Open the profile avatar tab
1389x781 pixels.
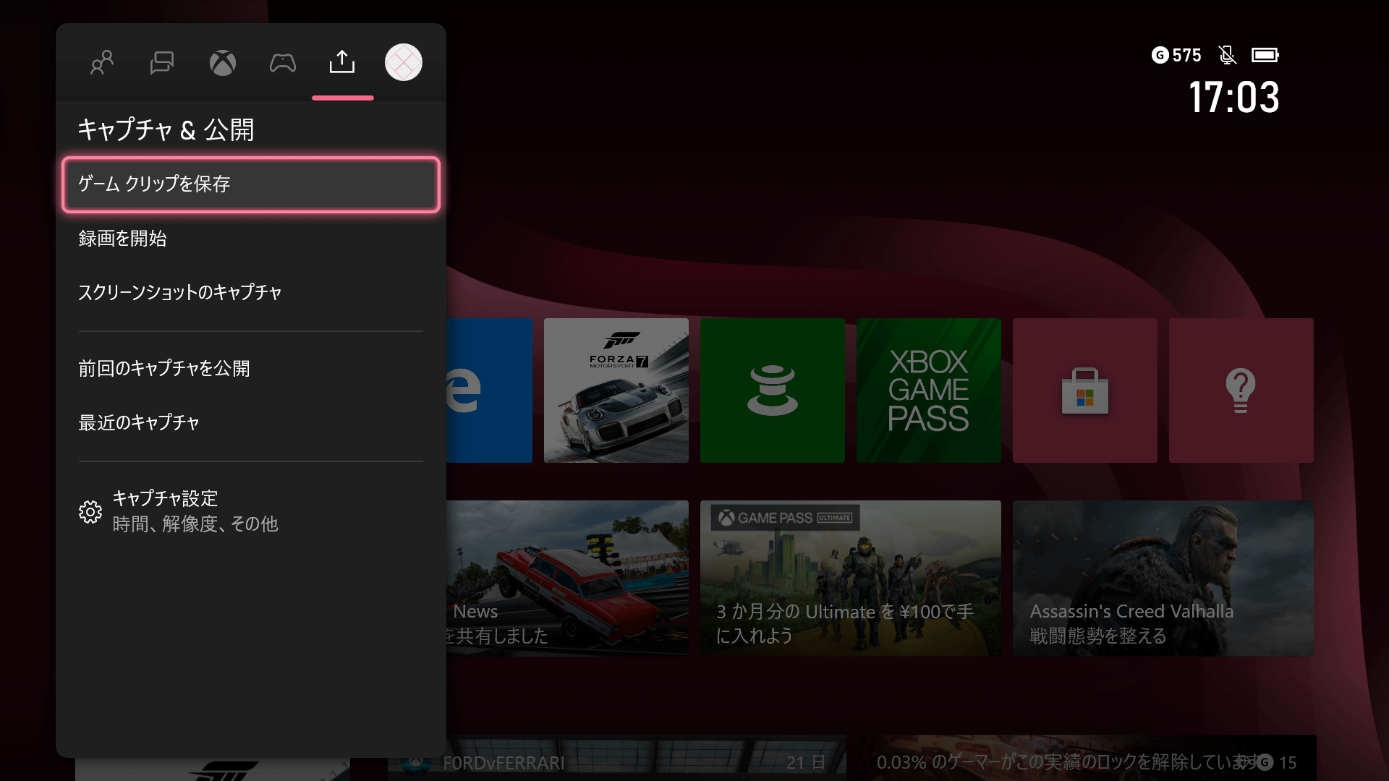404,62
